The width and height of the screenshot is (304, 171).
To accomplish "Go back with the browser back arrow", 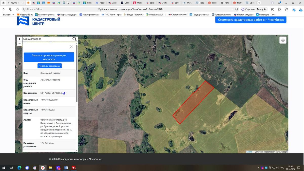I will coord(4,9).
